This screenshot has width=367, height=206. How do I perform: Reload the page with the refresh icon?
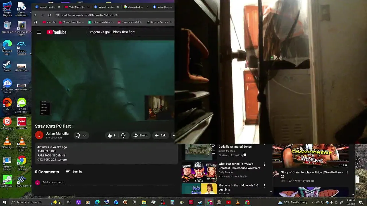coord(50,15)
